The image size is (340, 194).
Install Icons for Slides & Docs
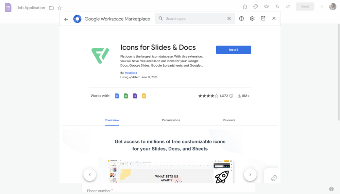[x=234, y=50]
